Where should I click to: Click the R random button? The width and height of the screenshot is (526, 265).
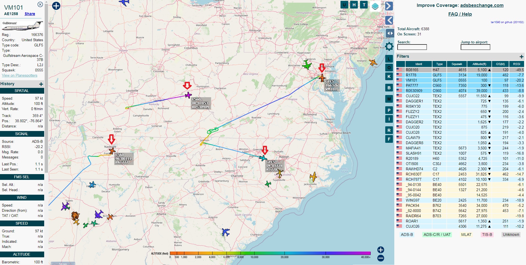[389, 130]
